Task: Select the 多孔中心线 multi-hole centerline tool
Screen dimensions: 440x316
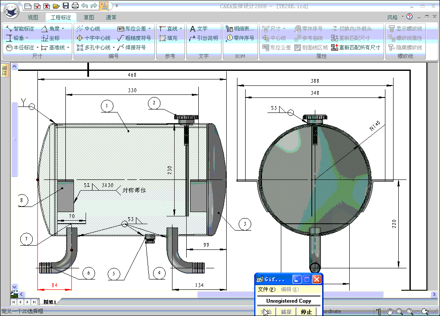Action: pos(93,47)
